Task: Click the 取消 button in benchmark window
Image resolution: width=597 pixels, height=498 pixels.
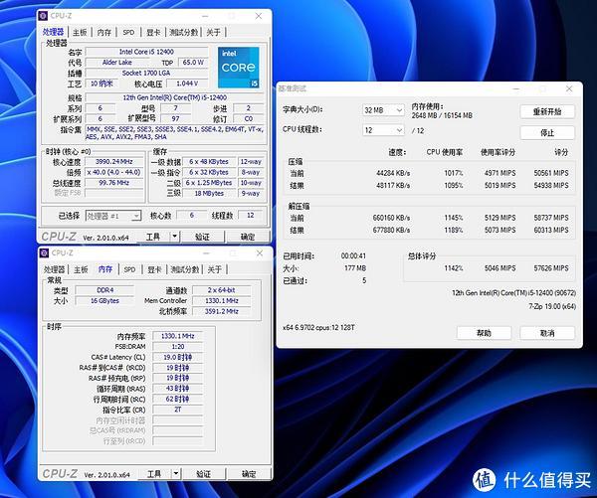Action: coord(548,333)
